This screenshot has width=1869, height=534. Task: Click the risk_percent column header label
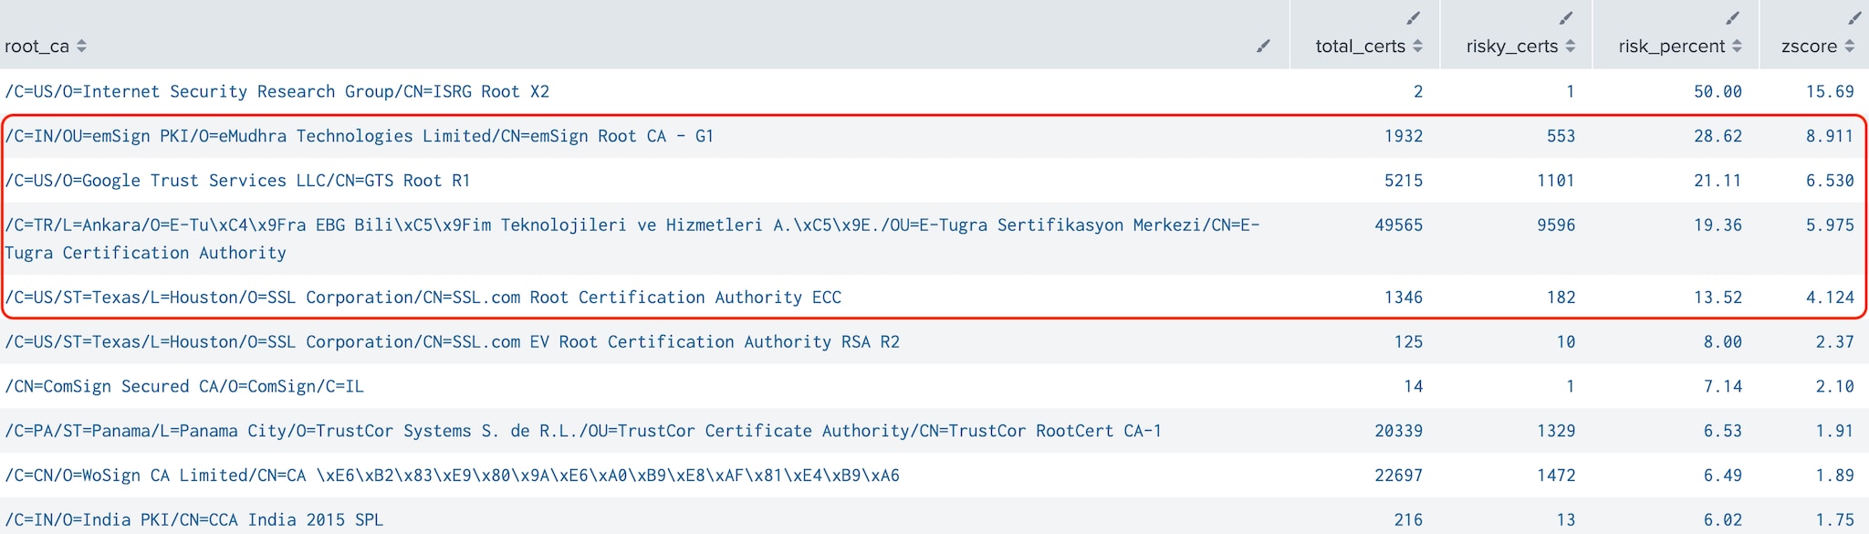[x=1672, y=47]
